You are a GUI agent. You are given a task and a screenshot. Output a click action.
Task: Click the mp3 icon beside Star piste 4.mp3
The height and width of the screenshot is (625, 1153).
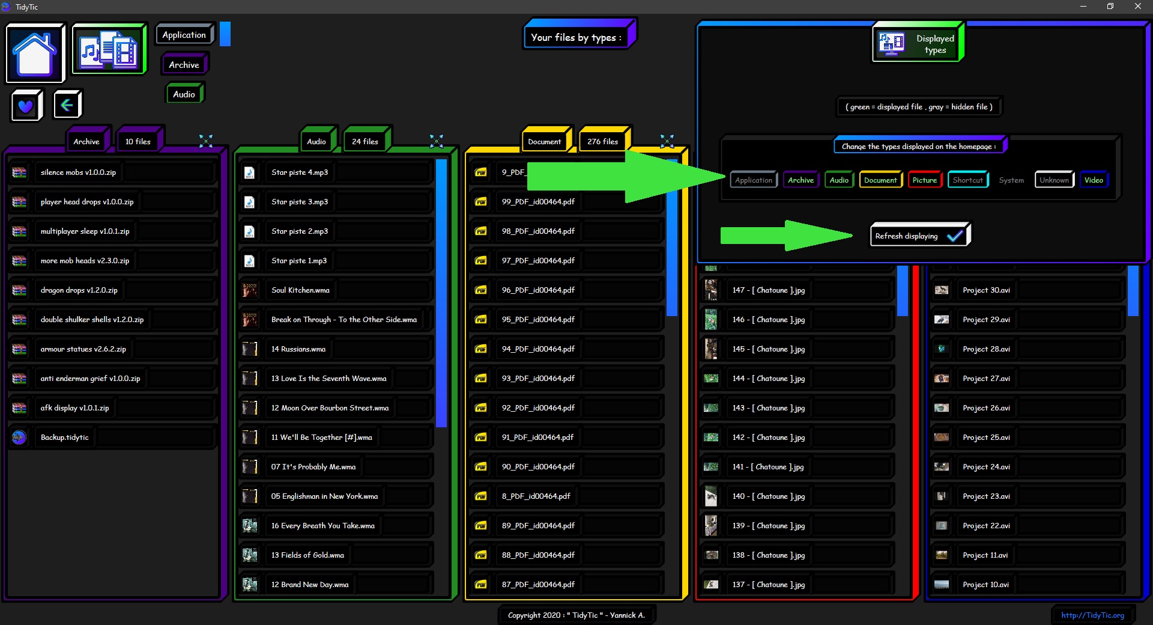tap(249, 172)
